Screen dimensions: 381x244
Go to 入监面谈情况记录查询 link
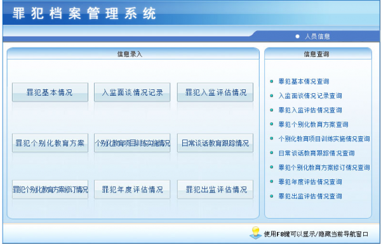[x=310, y=96]
